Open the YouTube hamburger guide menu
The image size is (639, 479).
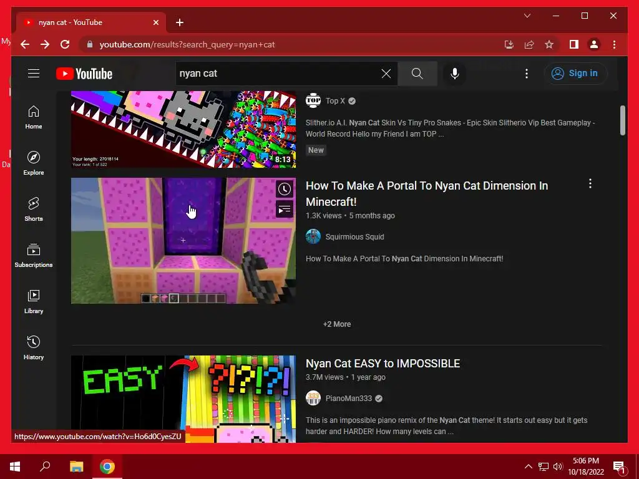pyautogui.click(x=34, y=74)
